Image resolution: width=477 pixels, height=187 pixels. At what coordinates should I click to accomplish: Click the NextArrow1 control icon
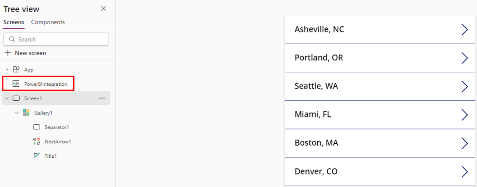[x=37, y=142]
